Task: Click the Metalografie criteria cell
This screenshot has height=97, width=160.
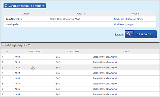Action: pos(26,24)
